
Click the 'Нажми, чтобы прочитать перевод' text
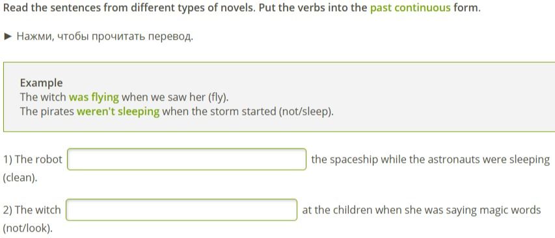(x=105, y=36)
